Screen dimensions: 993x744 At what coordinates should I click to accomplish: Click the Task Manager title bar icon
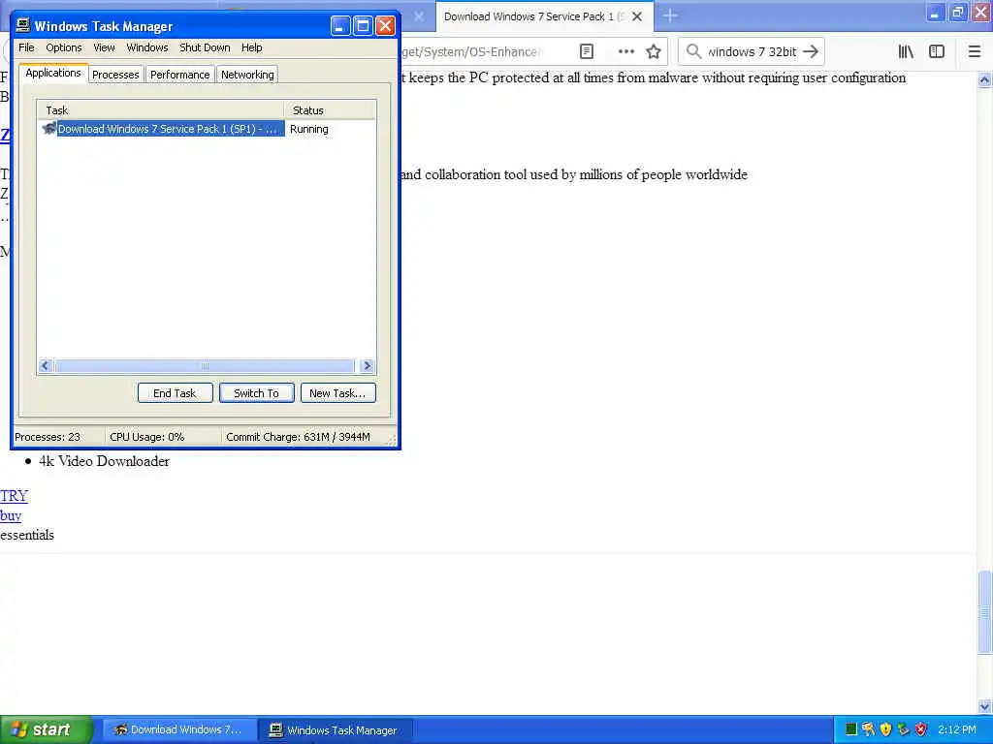[x=23, y=25]
